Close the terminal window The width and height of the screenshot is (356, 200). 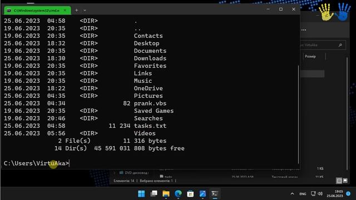(x=294, y=9)
